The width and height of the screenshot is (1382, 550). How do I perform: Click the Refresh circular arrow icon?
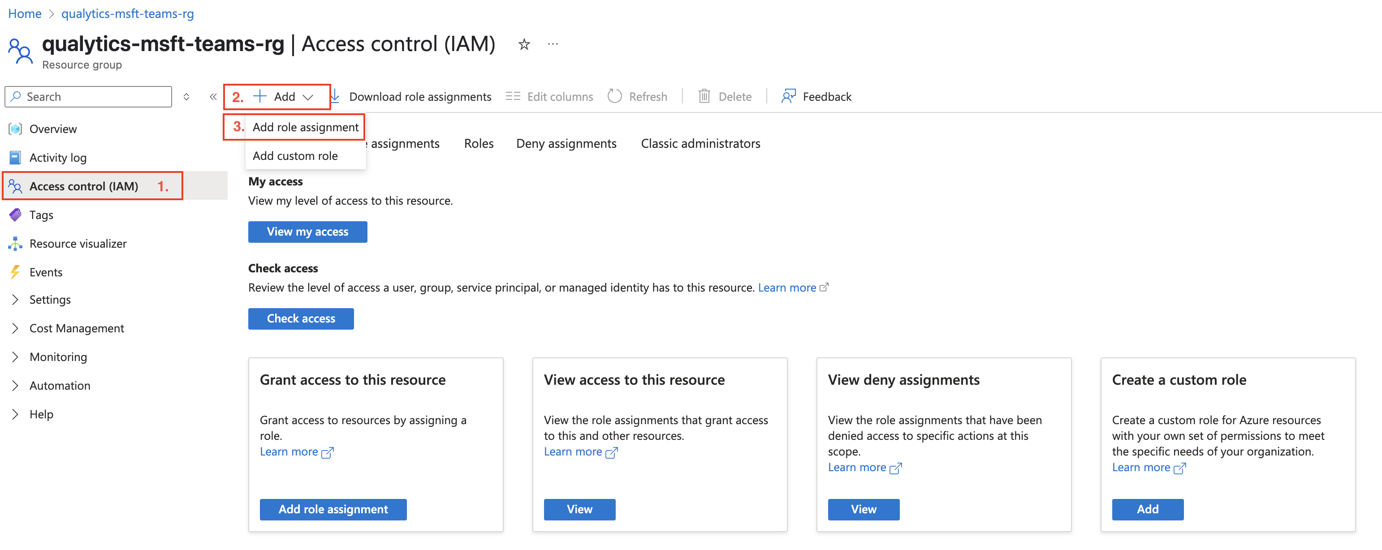pos(614,96)
